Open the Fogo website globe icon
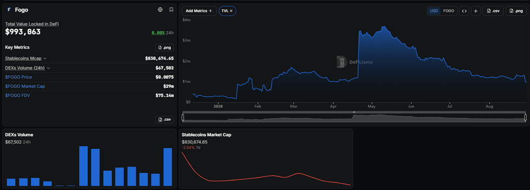530x190 pixels. pyautogui.click(x=160, y=10)
